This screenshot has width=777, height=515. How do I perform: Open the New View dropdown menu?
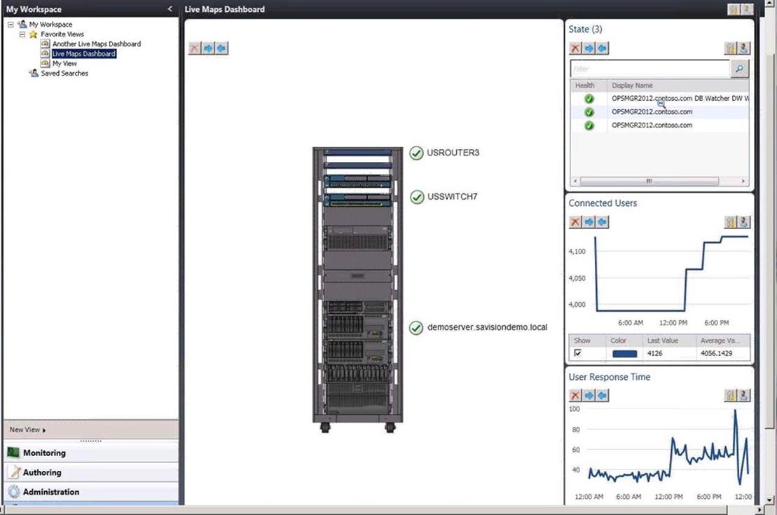point(27,430)
